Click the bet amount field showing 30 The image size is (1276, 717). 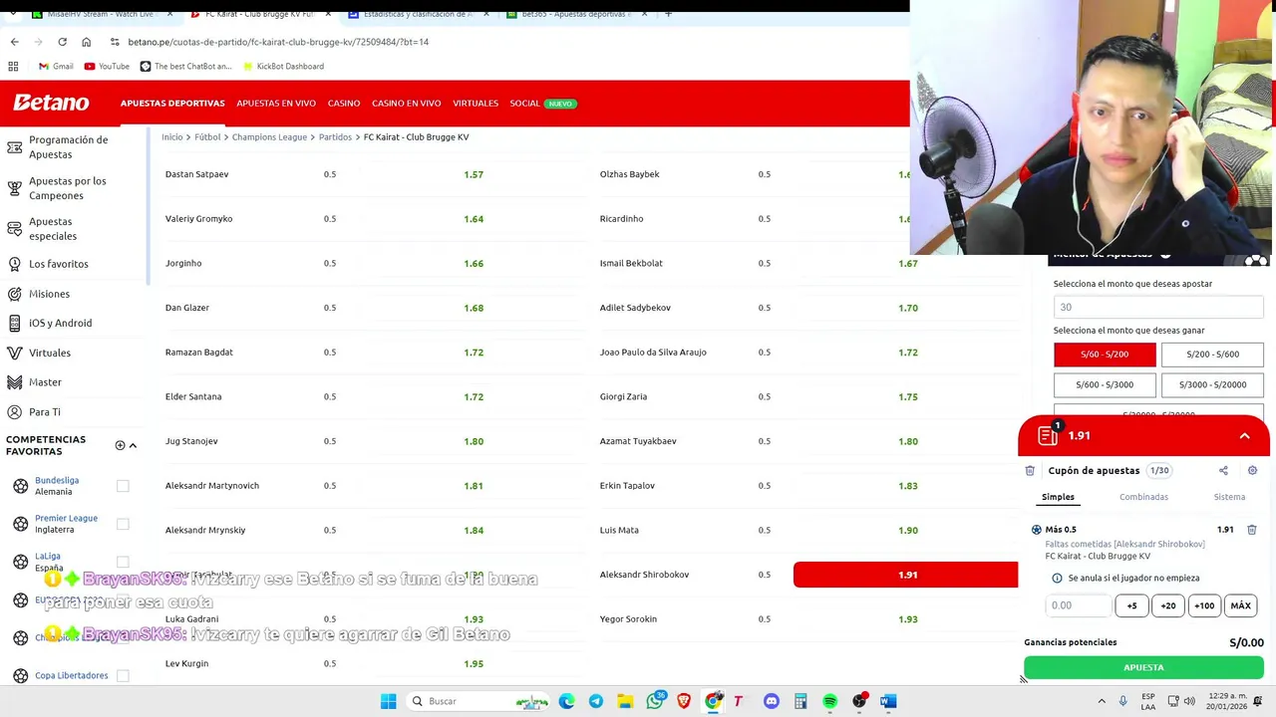(1158, 308)
